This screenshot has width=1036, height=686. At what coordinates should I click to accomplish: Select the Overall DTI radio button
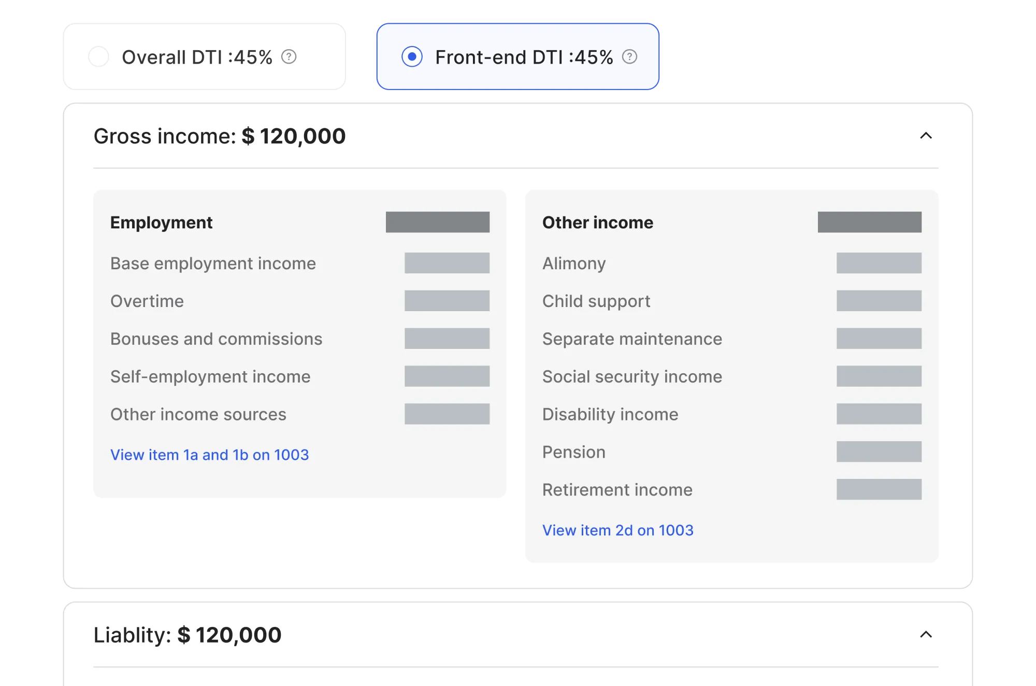99,57
